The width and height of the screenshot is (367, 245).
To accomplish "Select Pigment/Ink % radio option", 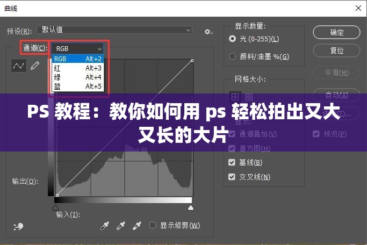I will 232,56.
